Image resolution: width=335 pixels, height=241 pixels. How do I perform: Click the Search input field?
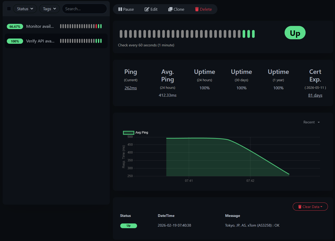pyautogui.click(x=84, y=8)
